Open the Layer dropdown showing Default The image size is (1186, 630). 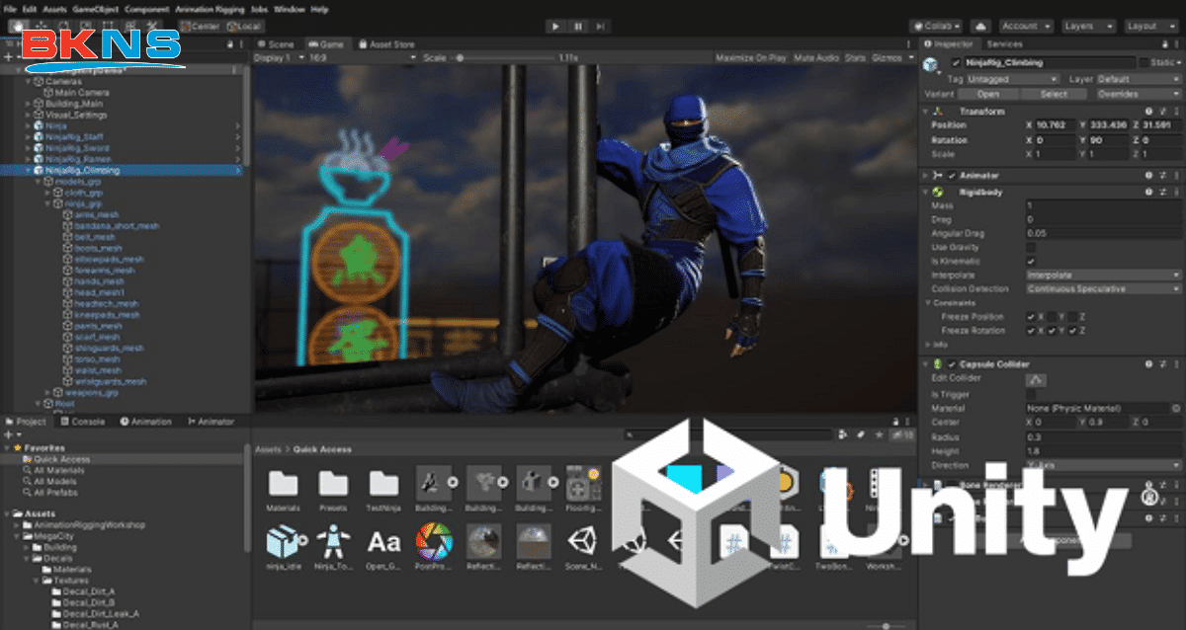[x=1139, y=79]
